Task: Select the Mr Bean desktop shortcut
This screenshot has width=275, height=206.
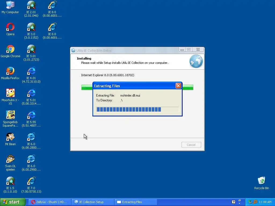Action: (x=10, y=139)
